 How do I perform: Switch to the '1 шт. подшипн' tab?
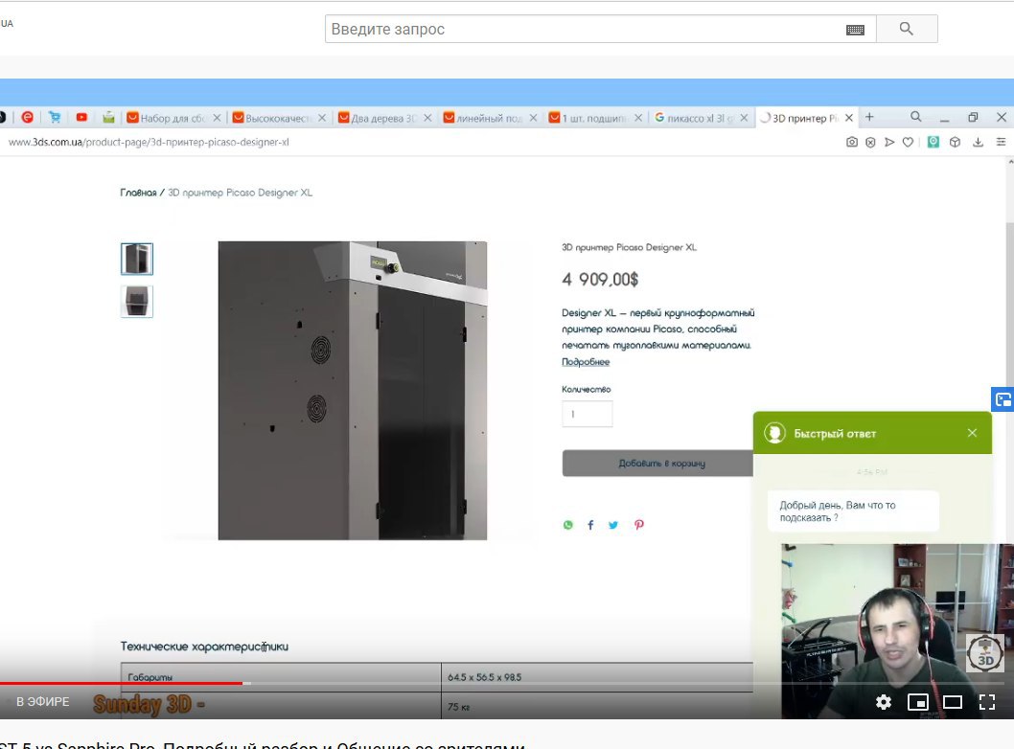pyautogui.click(x=588, y=118)
